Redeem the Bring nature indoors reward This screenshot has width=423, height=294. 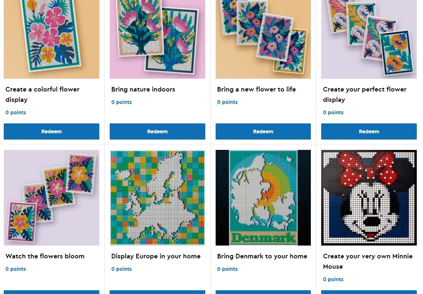(157, 132)
